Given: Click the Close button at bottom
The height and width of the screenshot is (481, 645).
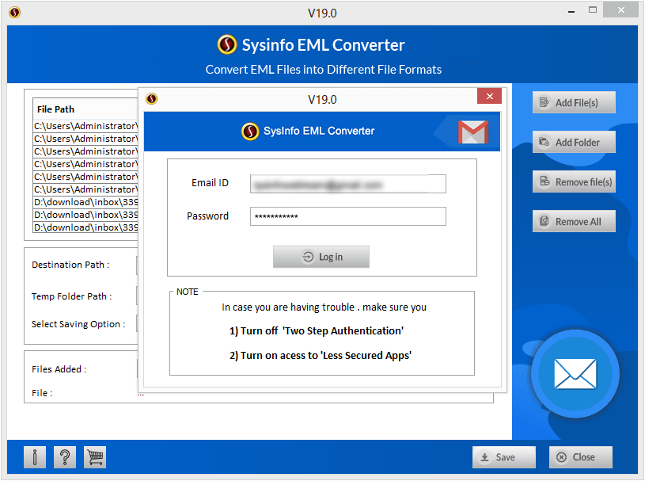Looking at the screenshot, I should [x=580, y=457].
